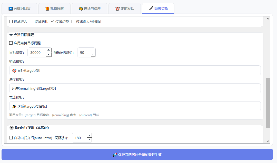The height and width of the screenshot is (163, 277).
Task: Tick the 过滤送礼 checkbox
Action: coord(32,22)
